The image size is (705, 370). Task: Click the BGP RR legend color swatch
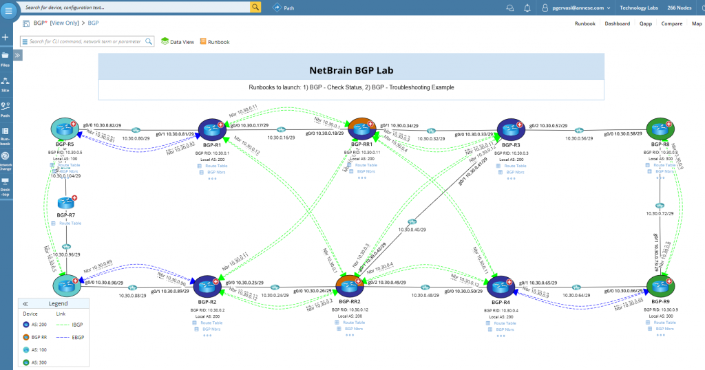pos(26,337)
